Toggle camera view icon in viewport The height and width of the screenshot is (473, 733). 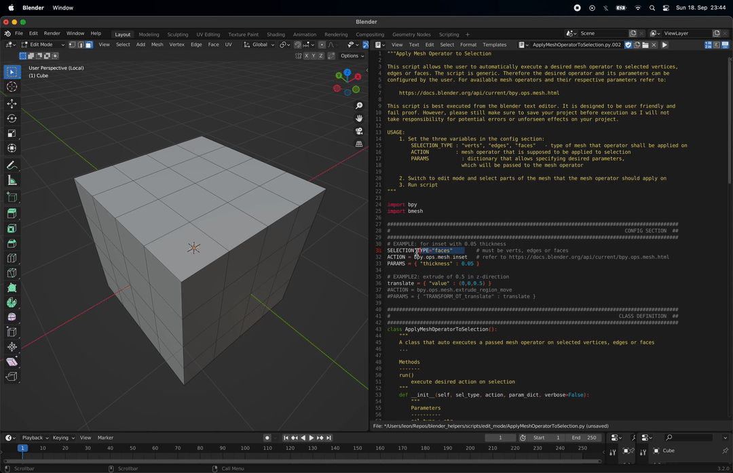click(359, 131)
